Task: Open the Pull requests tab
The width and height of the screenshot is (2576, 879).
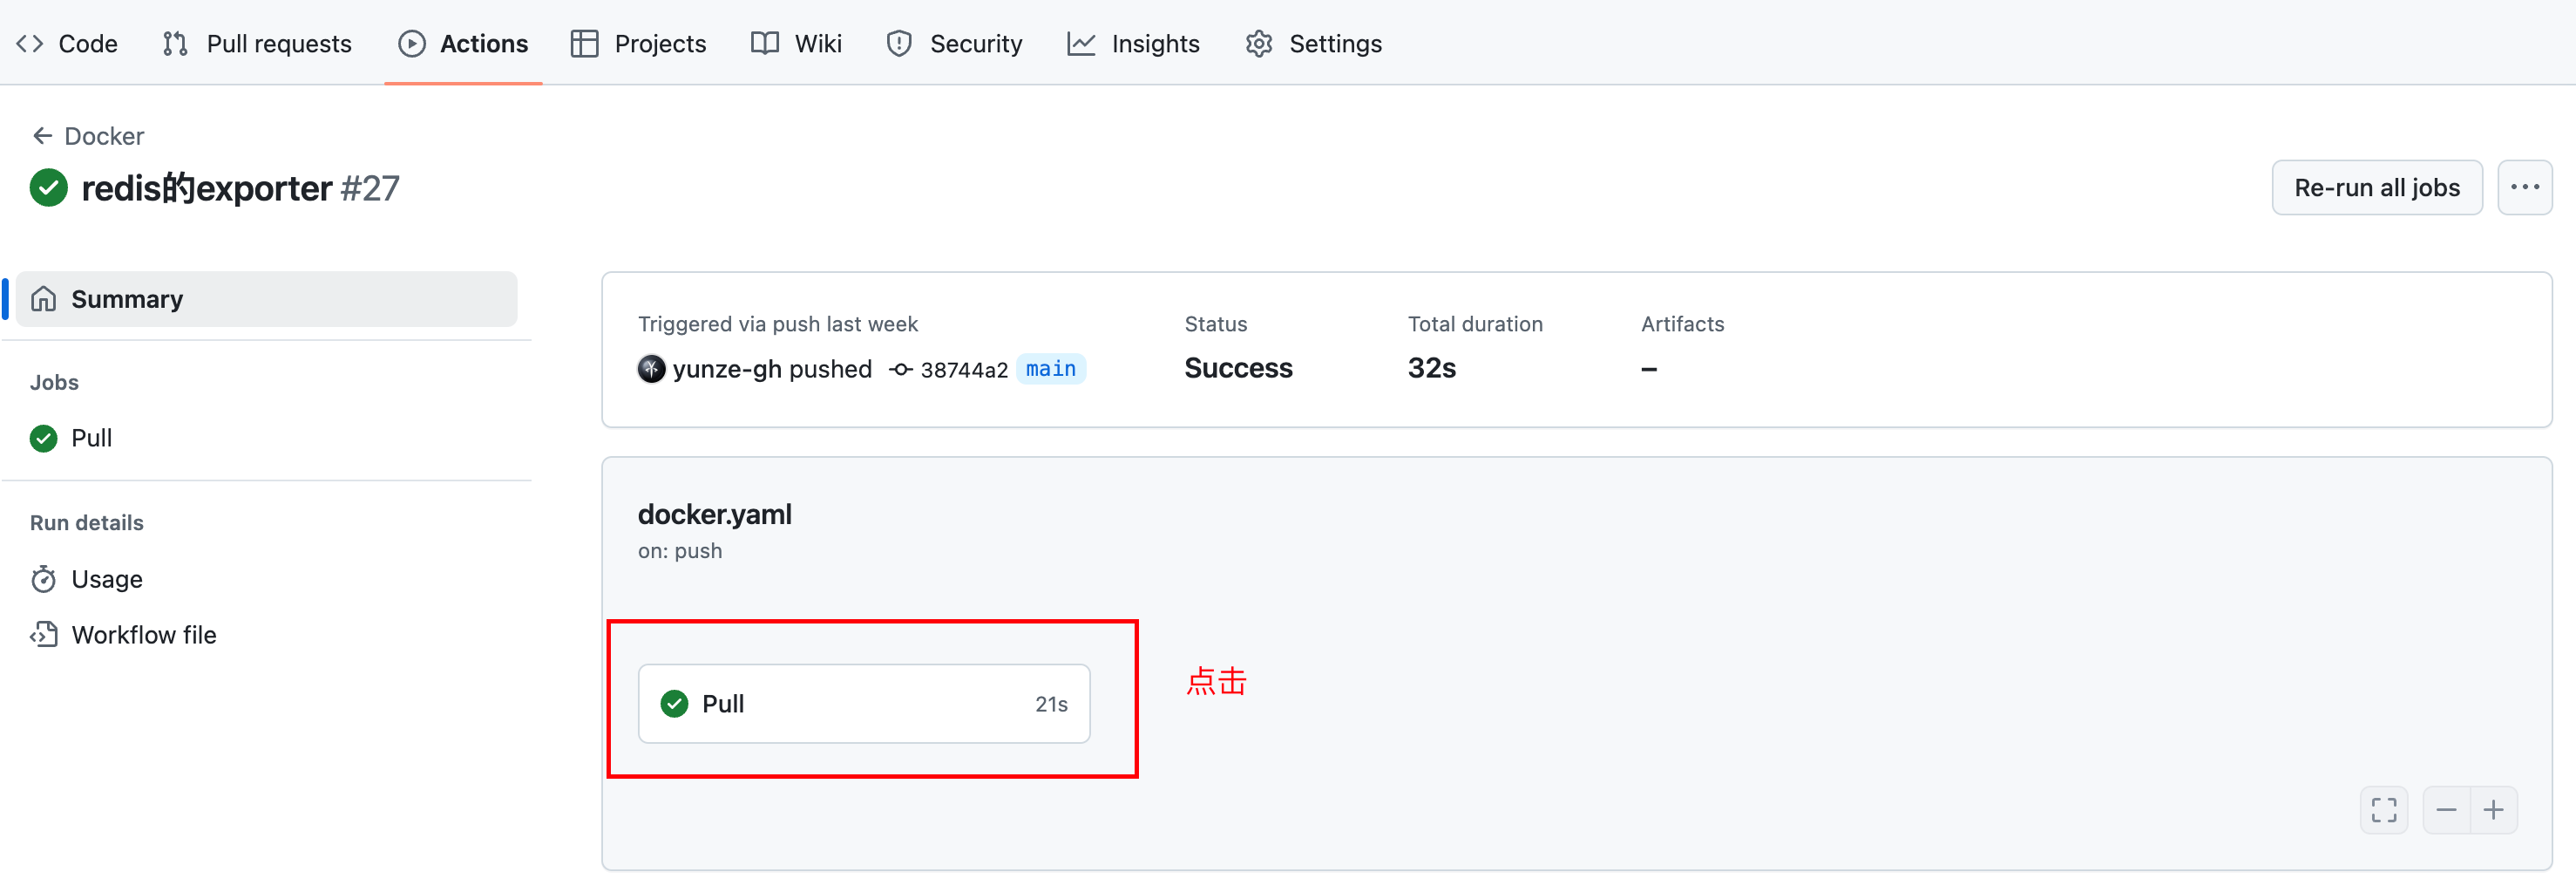Action: tap(257, 43)
